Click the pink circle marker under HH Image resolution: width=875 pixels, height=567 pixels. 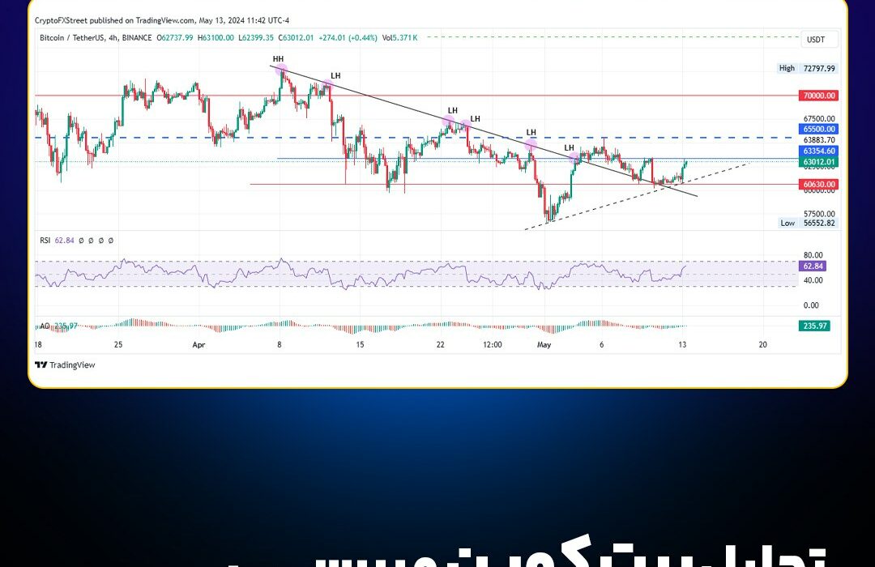[x=282, y=70]
